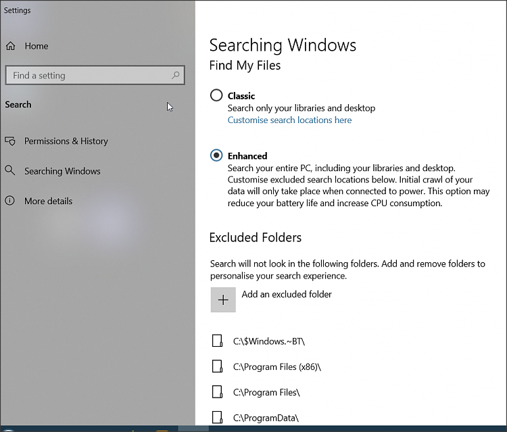
Task: Click folder icon beside C:\Program Files\
Action: [217, 392]
